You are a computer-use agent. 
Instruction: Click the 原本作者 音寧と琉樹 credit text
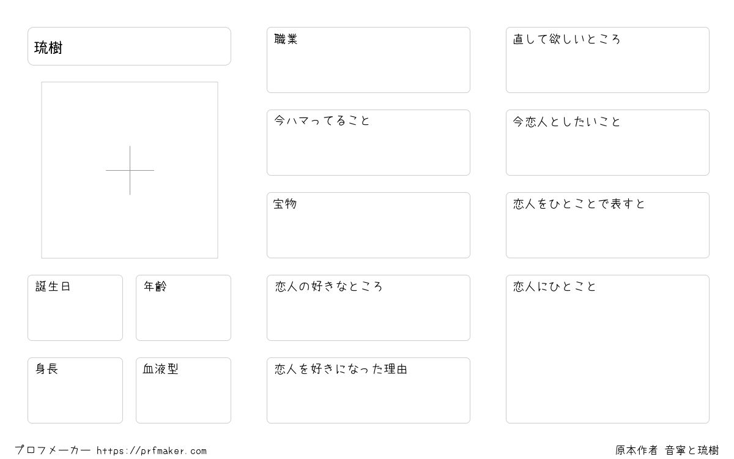click(x=667, y=450)
